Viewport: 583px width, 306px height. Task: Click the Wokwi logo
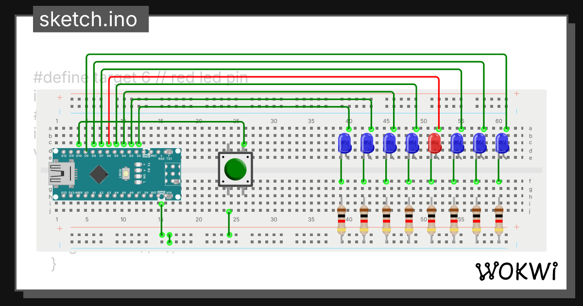(516, 271)
